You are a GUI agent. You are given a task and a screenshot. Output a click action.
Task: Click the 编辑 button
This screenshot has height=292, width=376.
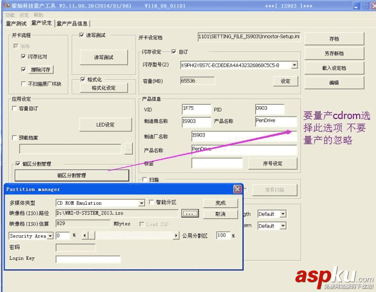[334, 82]
